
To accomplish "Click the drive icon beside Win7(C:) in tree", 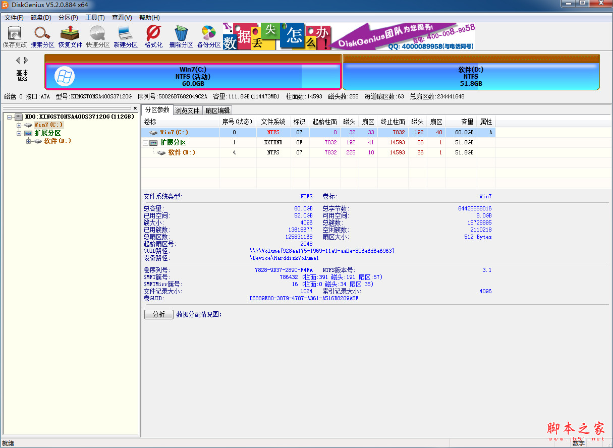I will 28,125.
